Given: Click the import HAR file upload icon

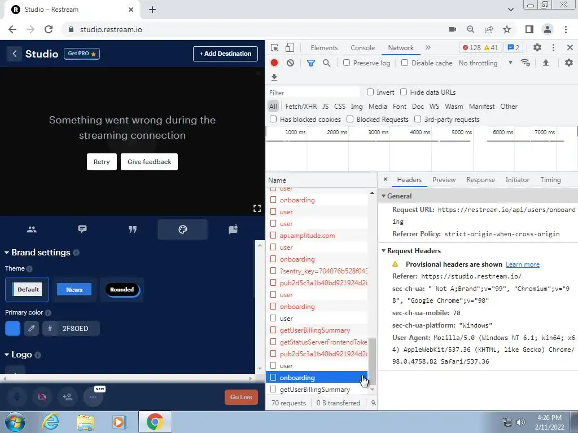Looking at the screenshot, I should [x=546, y=63].
